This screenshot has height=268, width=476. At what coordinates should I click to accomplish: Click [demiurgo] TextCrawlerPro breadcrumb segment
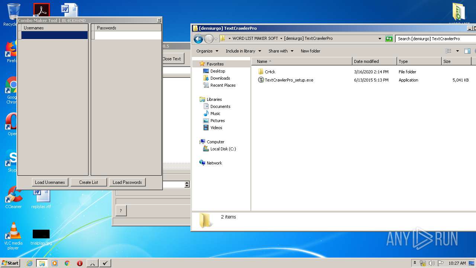coord(308,38)
